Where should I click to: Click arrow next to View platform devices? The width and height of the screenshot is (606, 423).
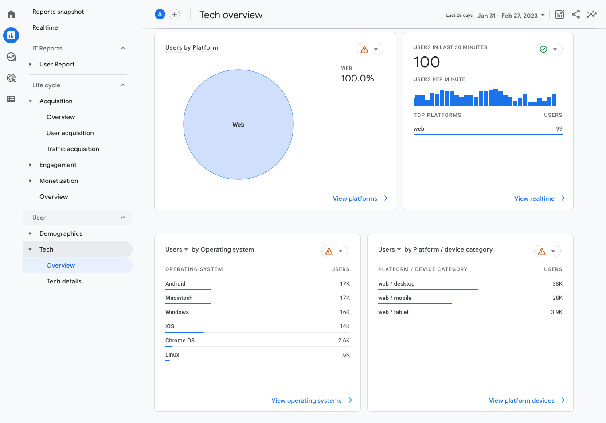562,400
